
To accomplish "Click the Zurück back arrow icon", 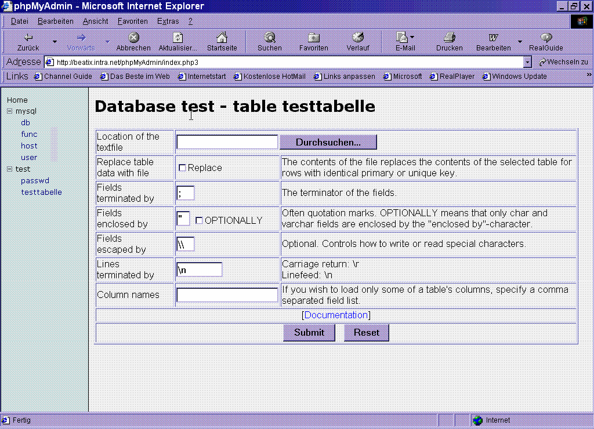I will [28, 38].
